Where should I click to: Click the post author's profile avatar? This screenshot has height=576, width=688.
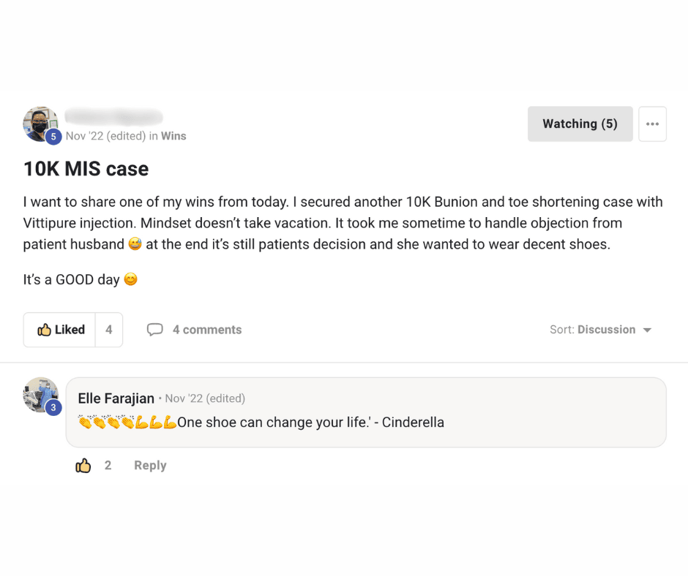point(40,122)
